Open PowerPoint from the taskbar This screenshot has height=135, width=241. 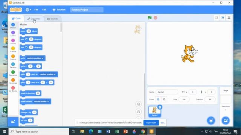click(125, 132)
